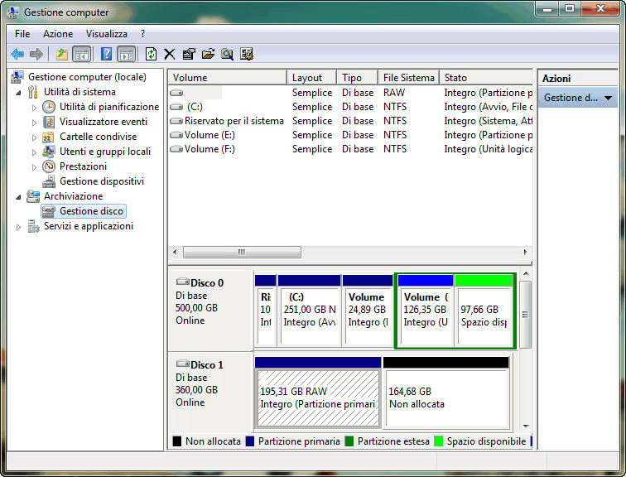Image resolution: width=626 pixels, height=477 pixels.
Task: Open the Azione menu
Action: pyautogui.click(x=58, y=34)
